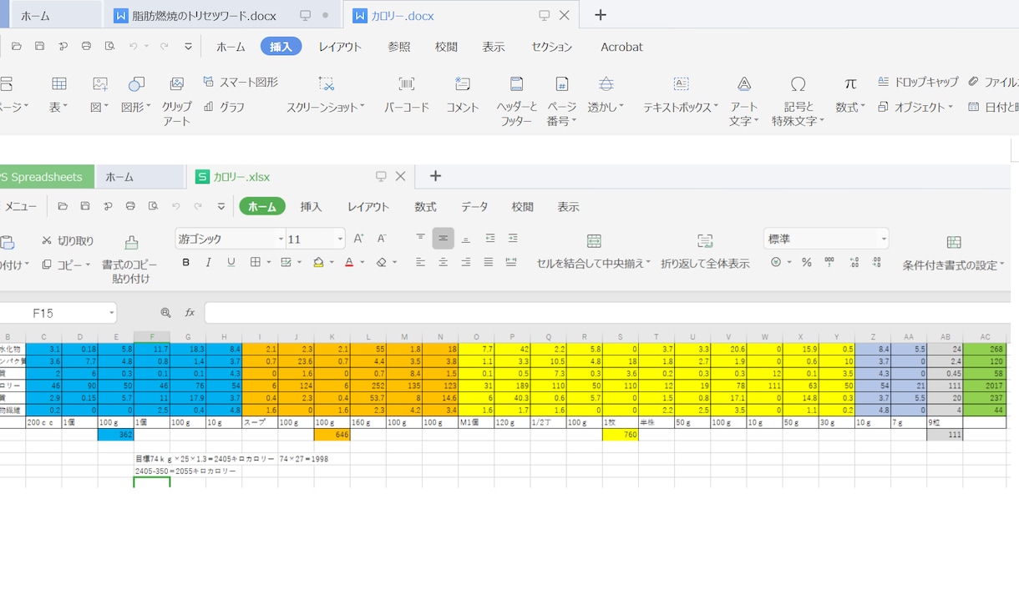Toggle center horizontal alignment
This screenshot has height=595, width=1019.
coord(443,262)
